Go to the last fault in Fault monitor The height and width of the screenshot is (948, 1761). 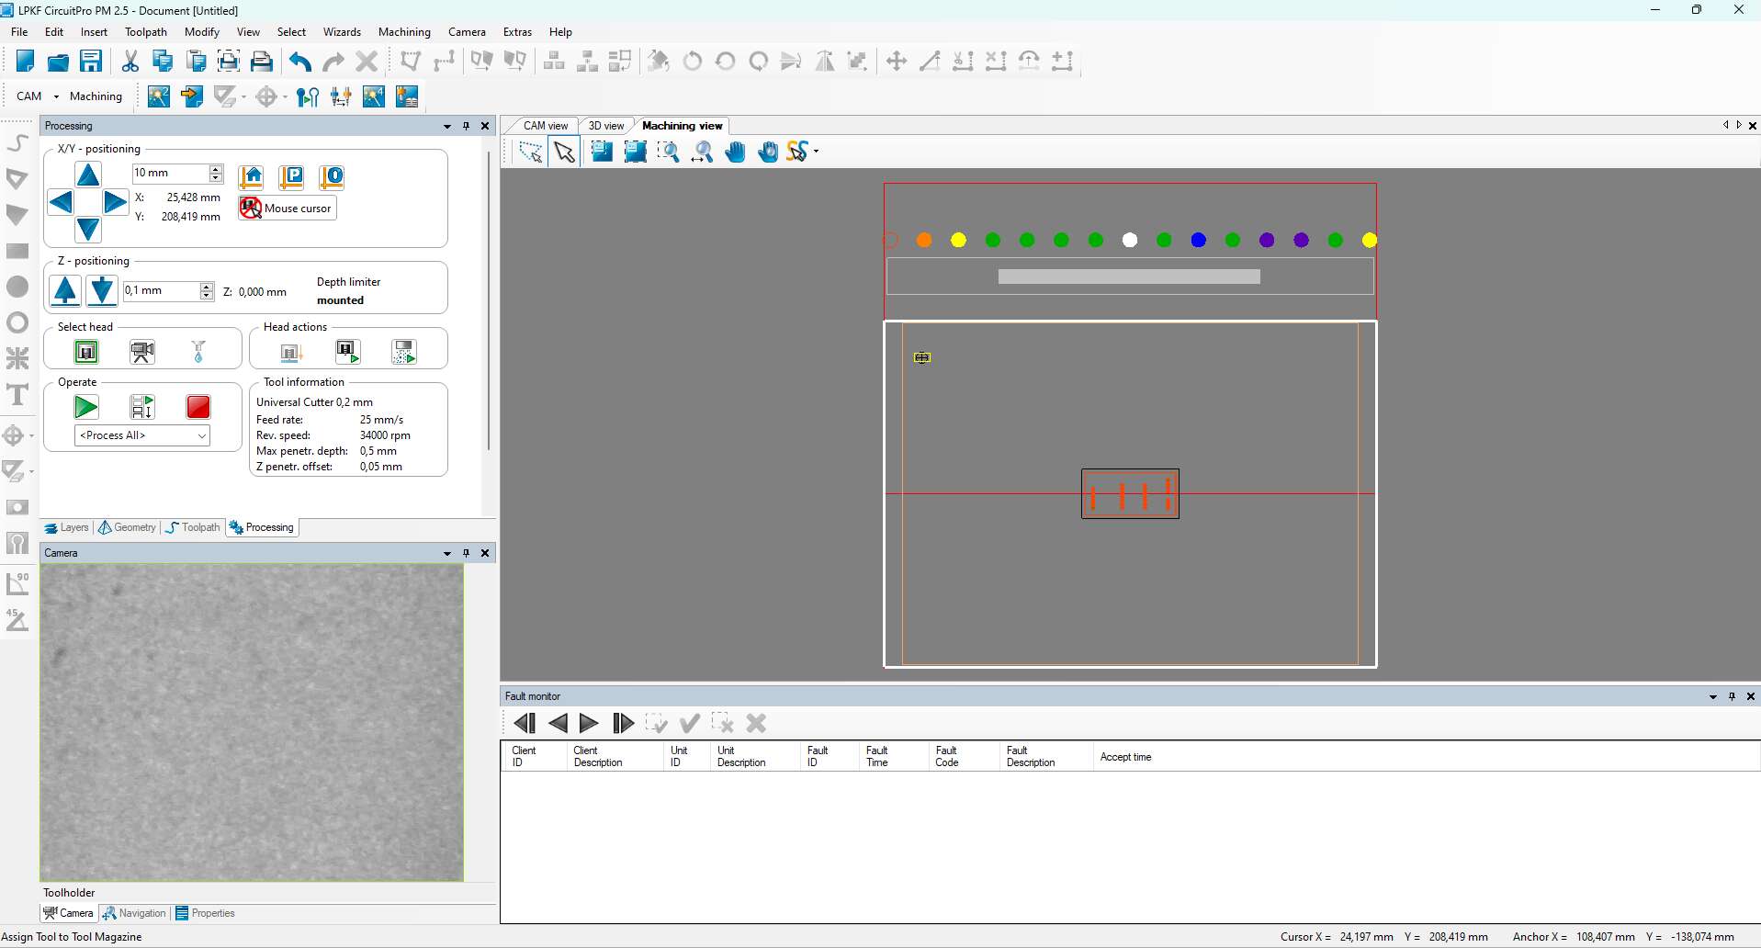click(x=623, y=724)
